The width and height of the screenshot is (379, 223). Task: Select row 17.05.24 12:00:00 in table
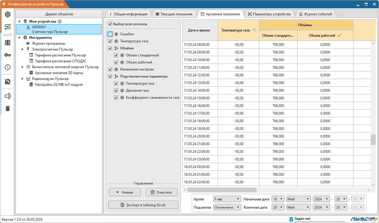click(x=277, y=75)
